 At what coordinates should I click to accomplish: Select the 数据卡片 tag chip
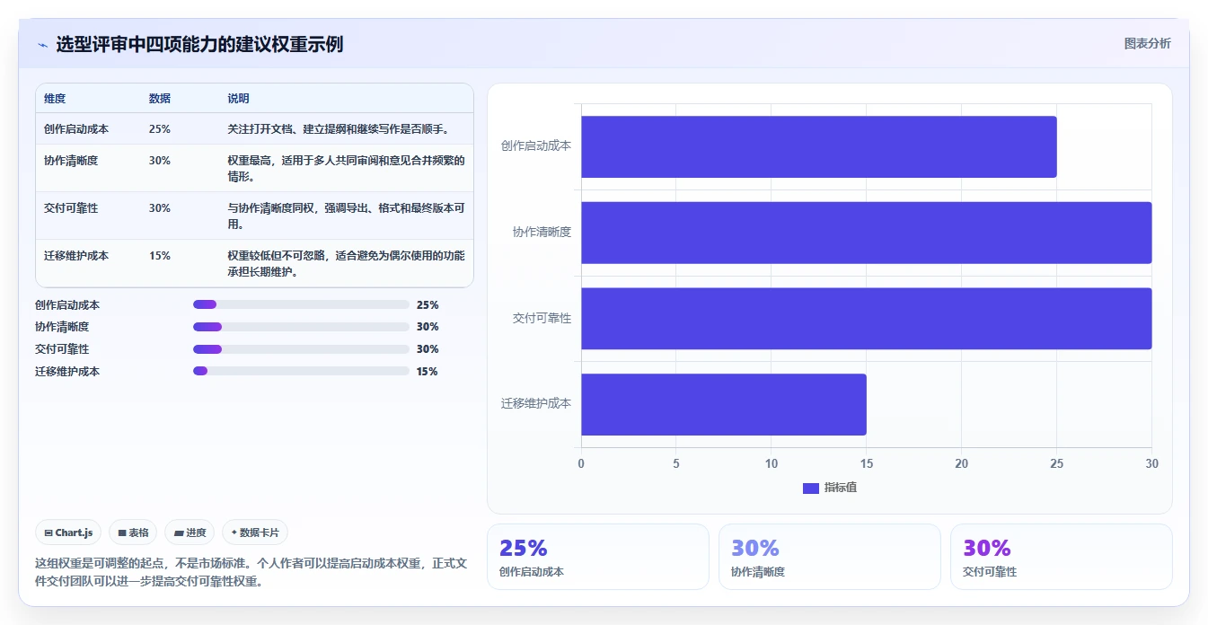pos(255,533)
